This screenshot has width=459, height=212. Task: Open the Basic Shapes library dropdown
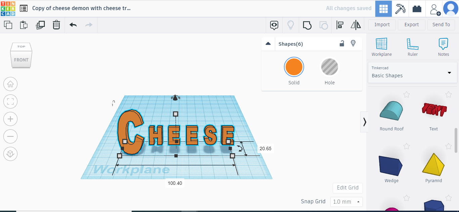click(x=412, y=73)
